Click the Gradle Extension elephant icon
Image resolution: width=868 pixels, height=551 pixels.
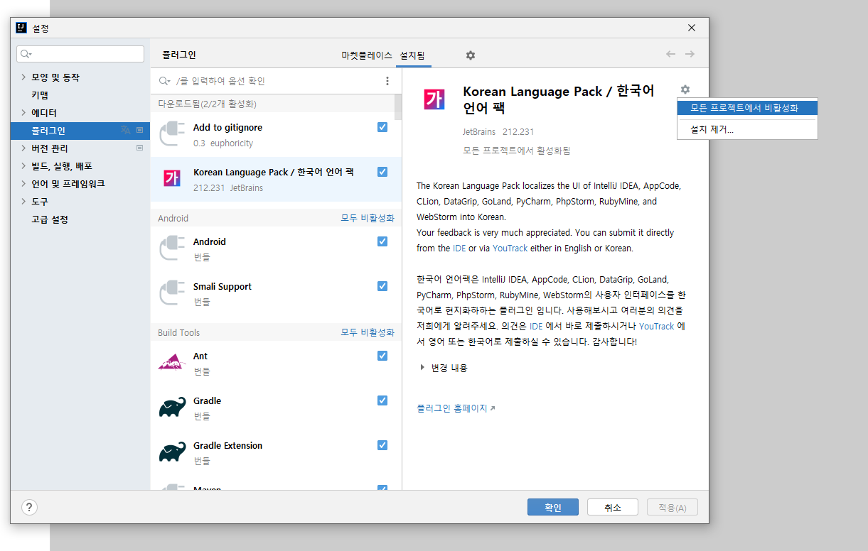[172, 453]
